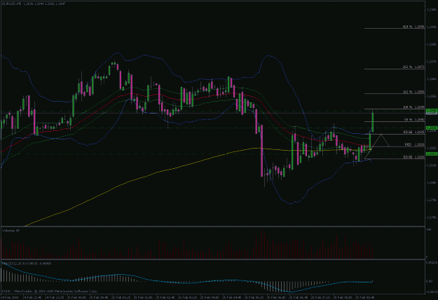Select the 162 % Fibonacci level label
The image size is (438, 300).
click(413, 92)
